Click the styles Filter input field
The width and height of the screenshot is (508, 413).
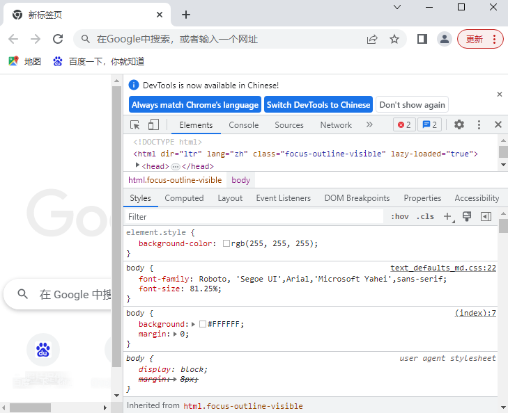[254, 216]
